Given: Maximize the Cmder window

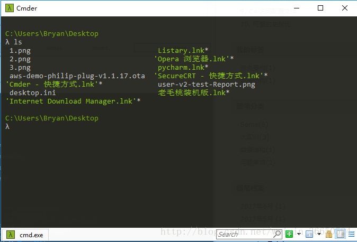Looking at the screenshot, I should pyautogui.click(x=320, y=8).
